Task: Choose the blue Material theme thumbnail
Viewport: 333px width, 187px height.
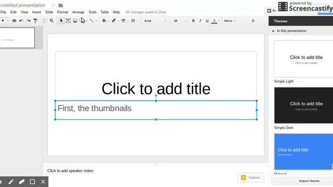Action: click(303, 151)
